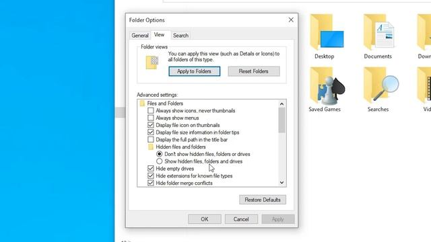Viewport: 431px width, 242px height.
Task: Click the Folder views icon in dialog
Action: coord(152,63)
